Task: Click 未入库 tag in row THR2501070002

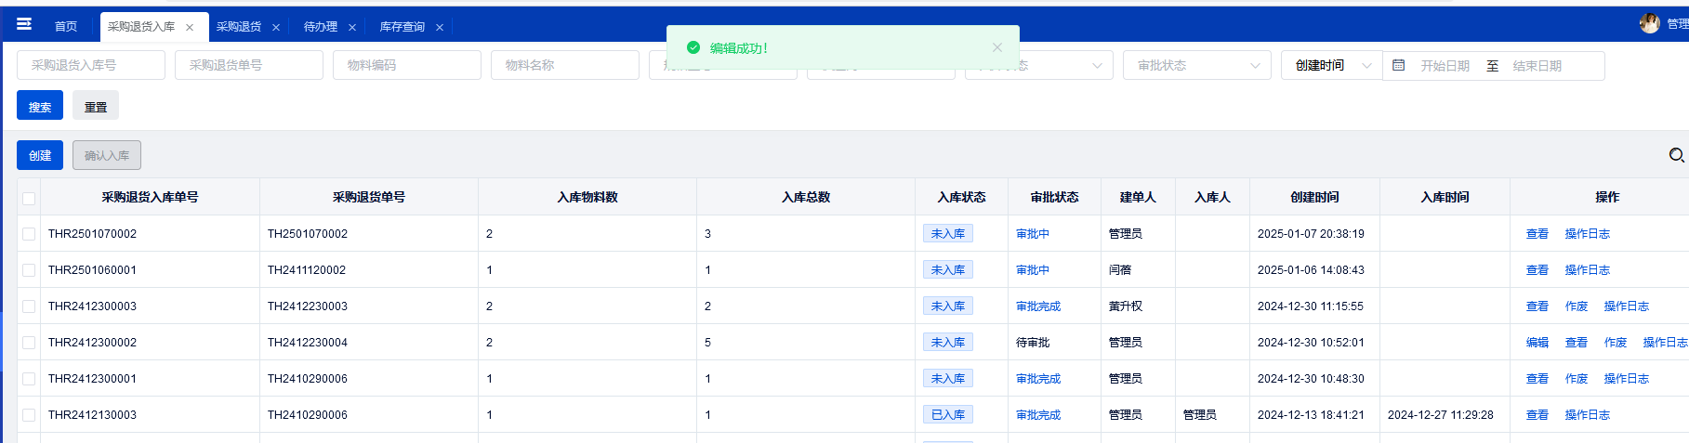Action: tap(948, 234)
